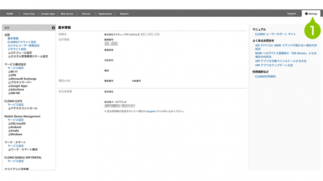Screen dimensions: 323x181
Task: Collapse the 設定 sidebar with arrow icon
Action: [53, 28]
